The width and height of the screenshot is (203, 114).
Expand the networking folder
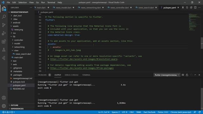(x=19, y=47)
